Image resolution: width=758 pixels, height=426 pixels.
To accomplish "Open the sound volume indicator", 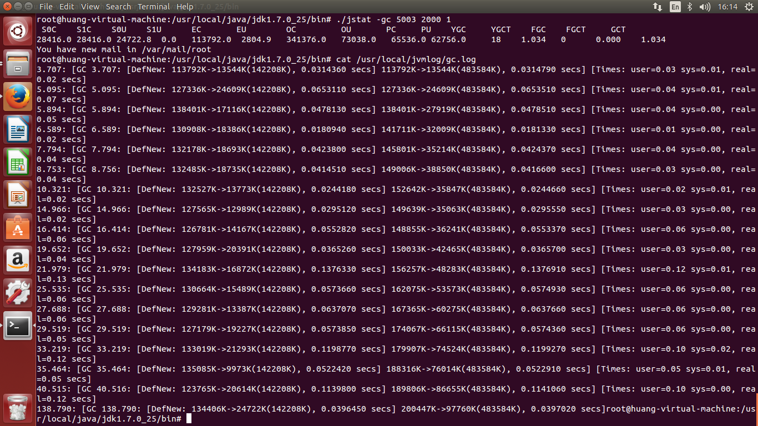I will [705, 7].
